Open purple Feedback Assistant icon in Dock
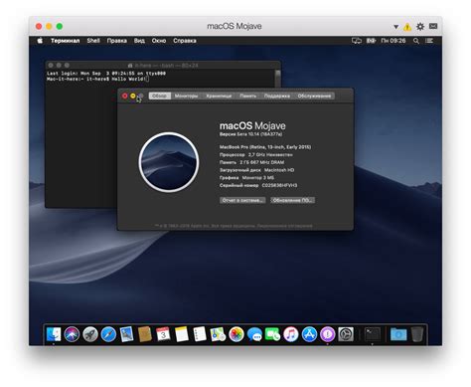This screenshot has height=387, width=471. (328, 334)
